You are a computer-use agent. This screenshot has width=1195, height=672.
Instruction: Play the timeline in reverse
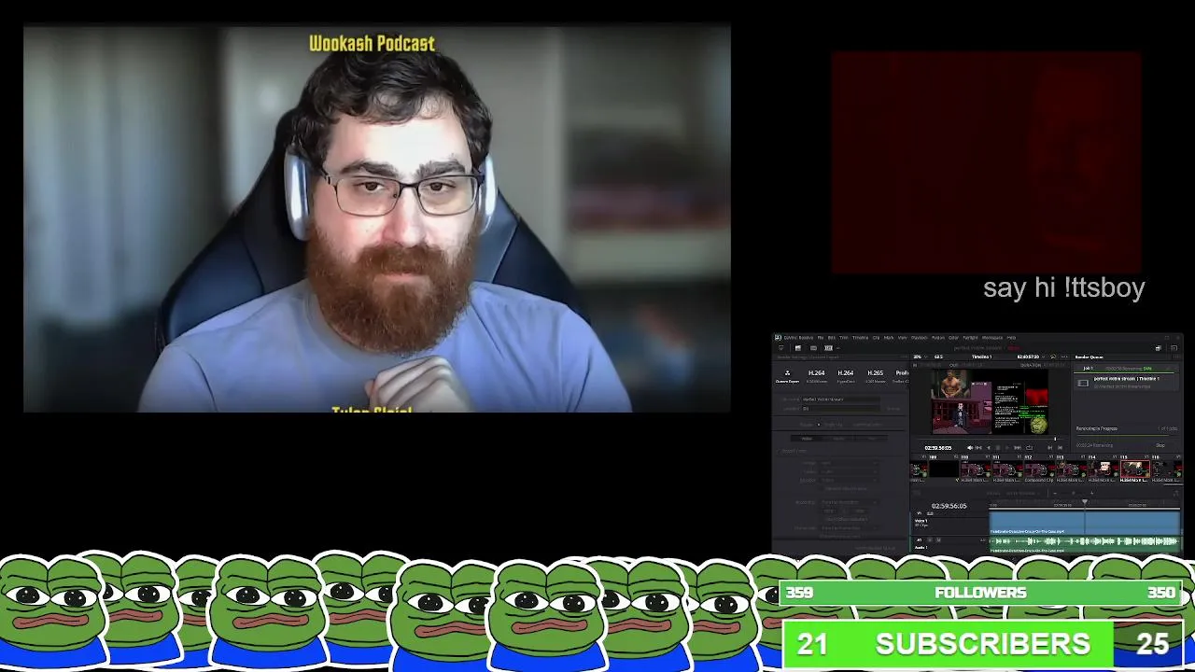(989, 448)
